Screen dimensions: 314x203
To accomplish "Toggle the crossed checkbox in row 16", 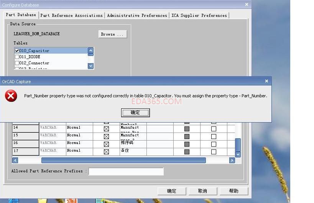I will click(x=106, y=144).
